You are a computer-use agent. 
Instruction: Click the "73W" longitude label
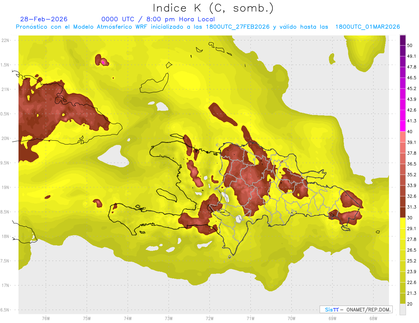[x=169, y=318]
